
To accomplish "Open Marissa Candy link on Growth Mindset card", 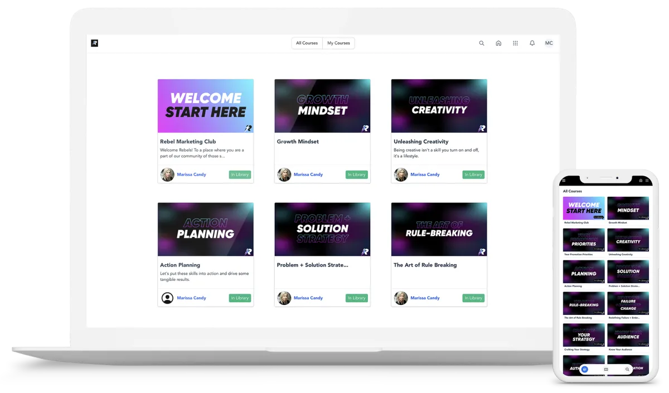I will click(308, 174).
